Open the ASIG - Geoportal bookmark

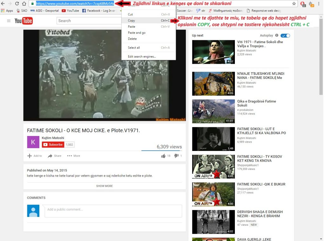(44, 10)
